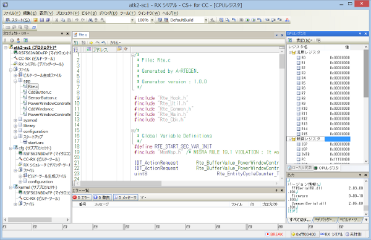Viewport: 371px width, 240px height.
Task: Click the first icon in editor toolbar
Action: pos(75,43)
